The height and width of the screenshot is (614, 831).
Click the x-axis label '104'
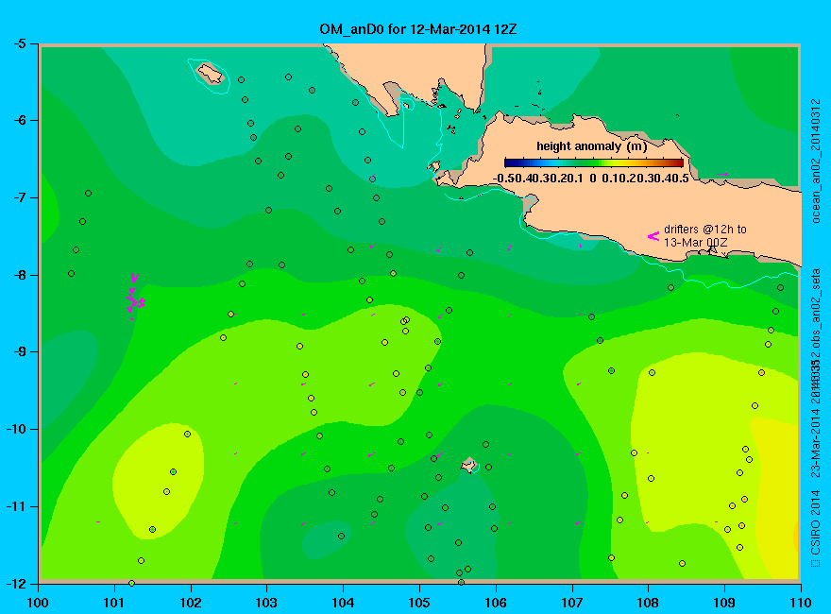(x=343, y=603)
